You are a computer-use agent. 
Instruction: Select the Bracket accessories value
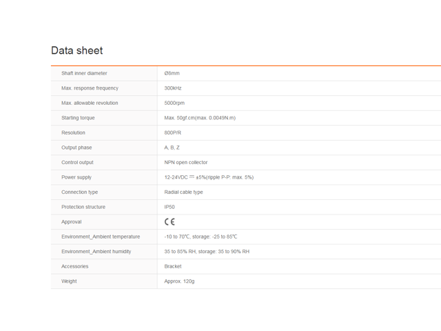click(173, 266)
